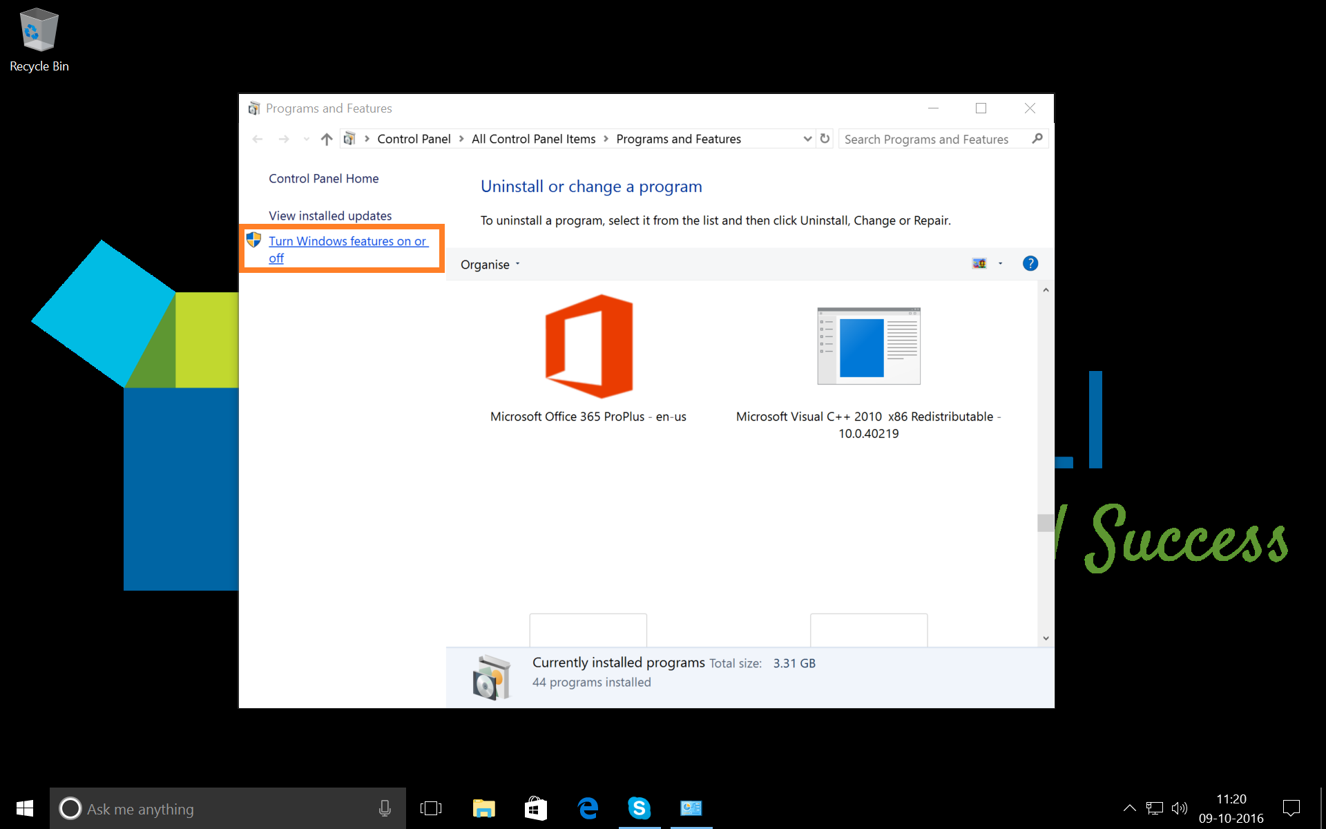This screenshot has height=829, width=1326.
Task: Go up one level with the Up arrow
Action: pos(327,139)
